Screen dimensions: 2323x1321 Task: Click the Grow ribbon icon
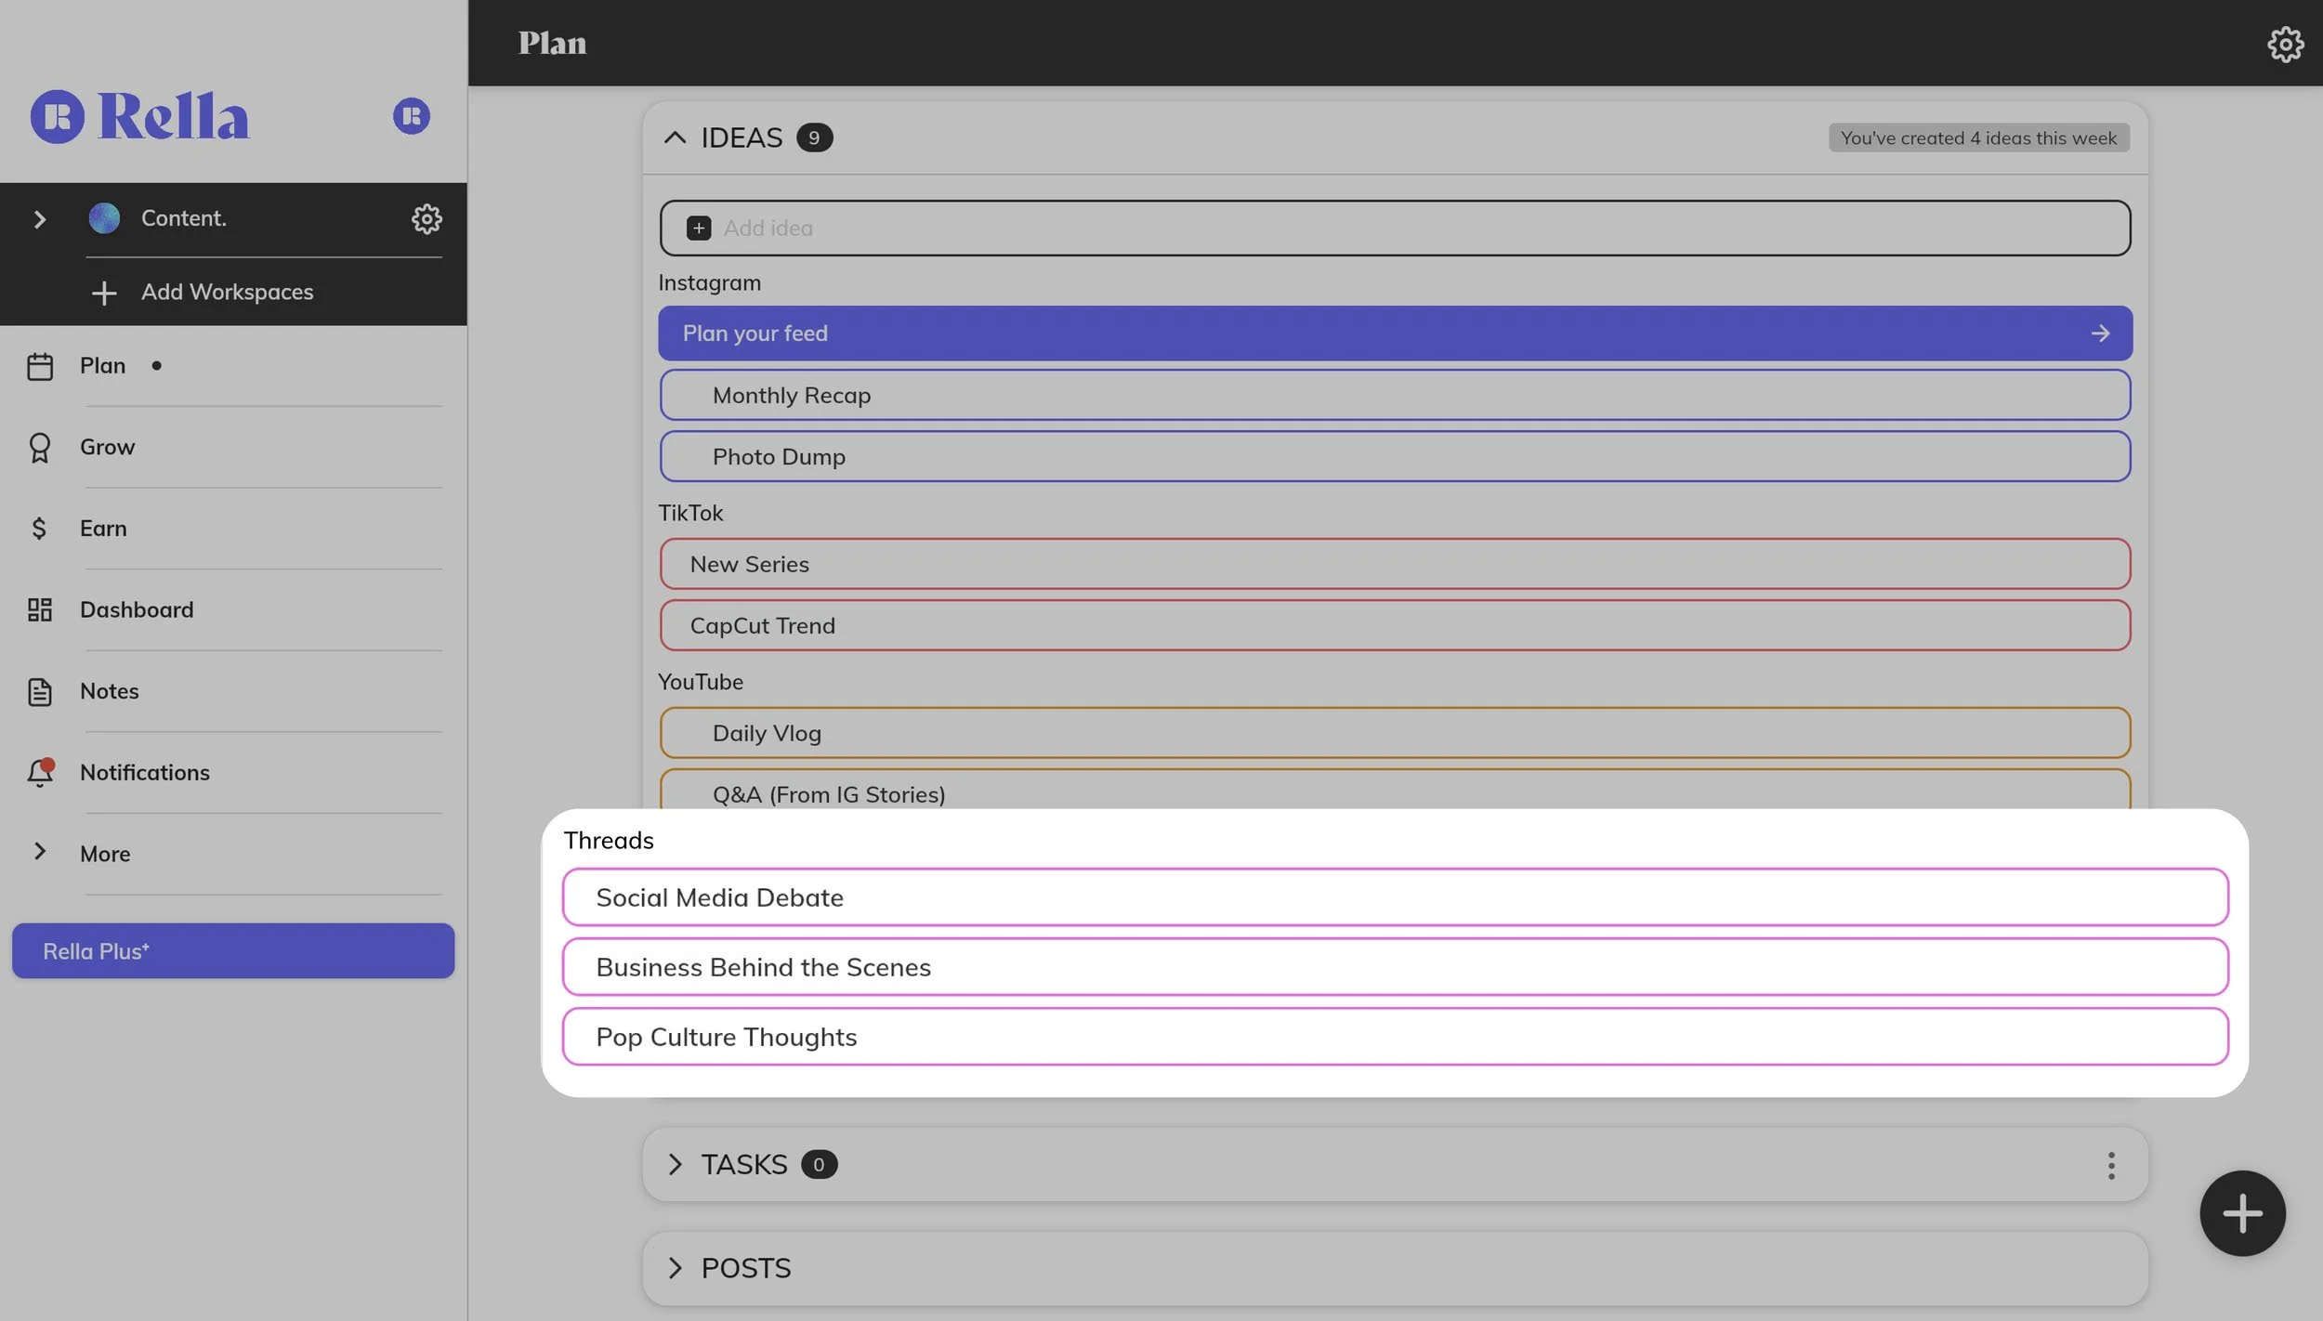40,448
